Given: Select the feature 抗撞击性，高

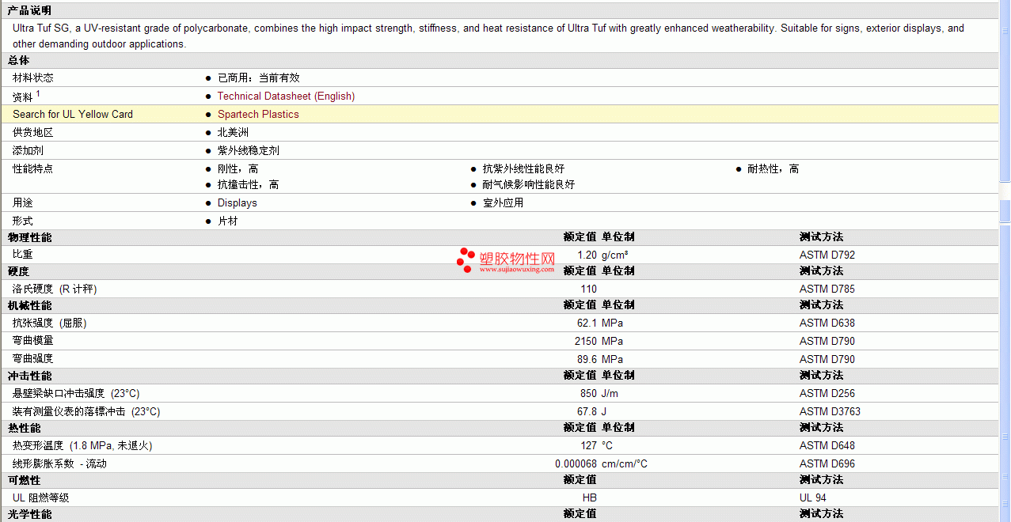Looking at the screenshot, I should pos(249,184).
